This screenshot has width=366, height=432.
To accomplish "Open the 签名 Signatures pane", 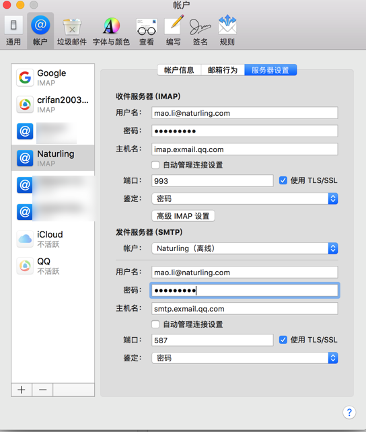I will (200, 31).
